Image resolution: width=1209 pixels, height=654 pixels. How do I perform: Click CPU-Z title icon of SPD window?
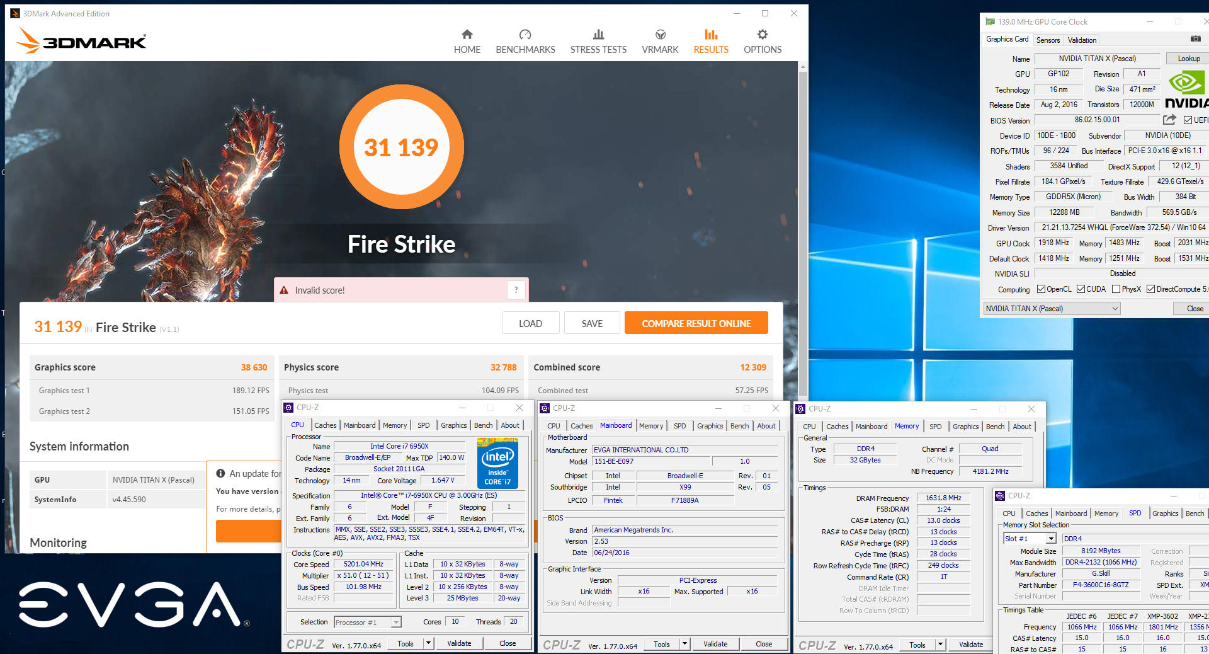coord(1000,496)
